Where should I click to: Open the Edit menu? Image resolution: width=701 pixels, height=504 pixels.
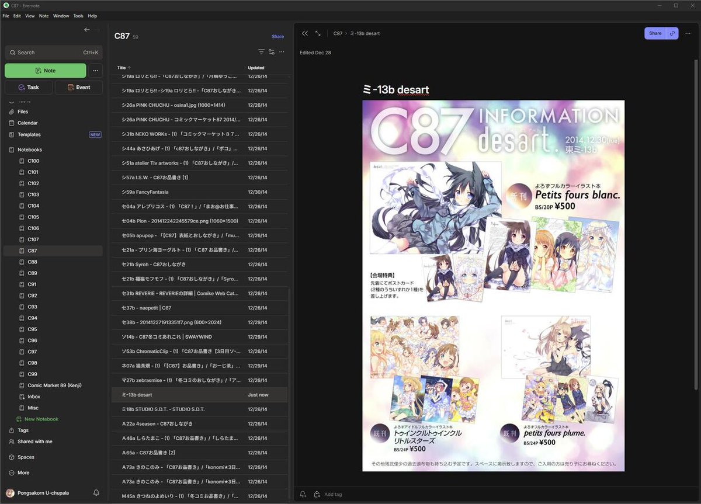17,16
